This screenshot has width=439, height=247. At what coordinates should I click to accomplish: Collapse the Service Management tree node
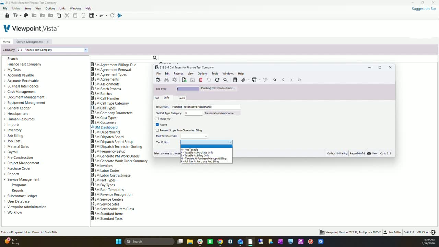[5, 179]
